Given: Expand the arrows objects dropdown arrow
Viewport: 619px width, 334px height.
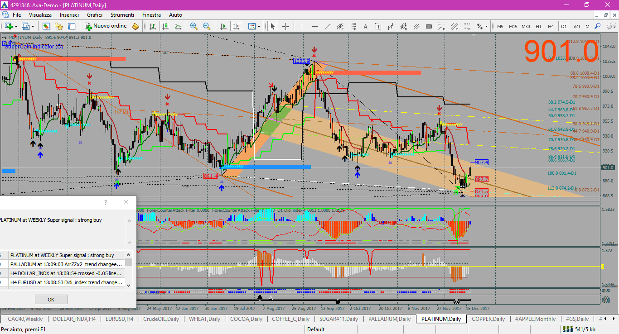Looking at the screenshot, I should (x=486, y=26).
